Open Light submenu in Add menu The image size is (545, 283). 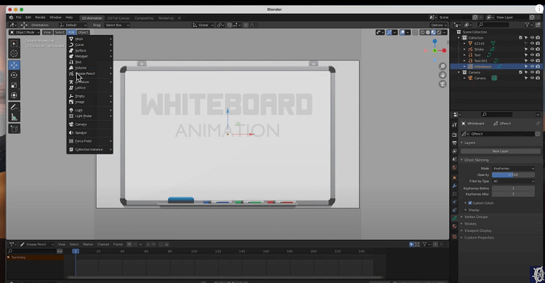90,110
